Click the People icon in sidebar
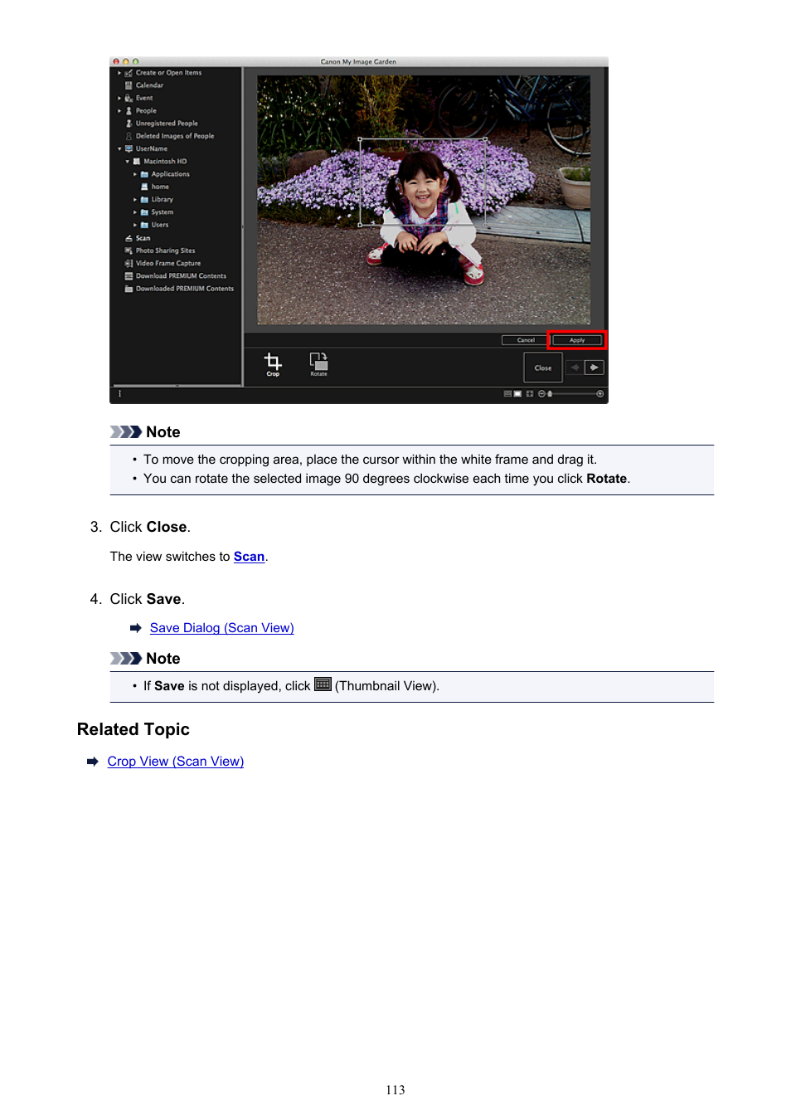The width and height of the screenshot is (791, 1120). pos(129,110)
